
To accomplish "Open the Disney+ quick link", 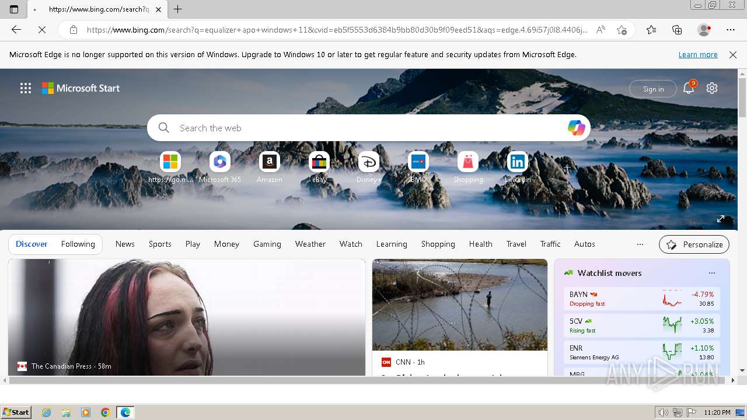I will 369,168.
